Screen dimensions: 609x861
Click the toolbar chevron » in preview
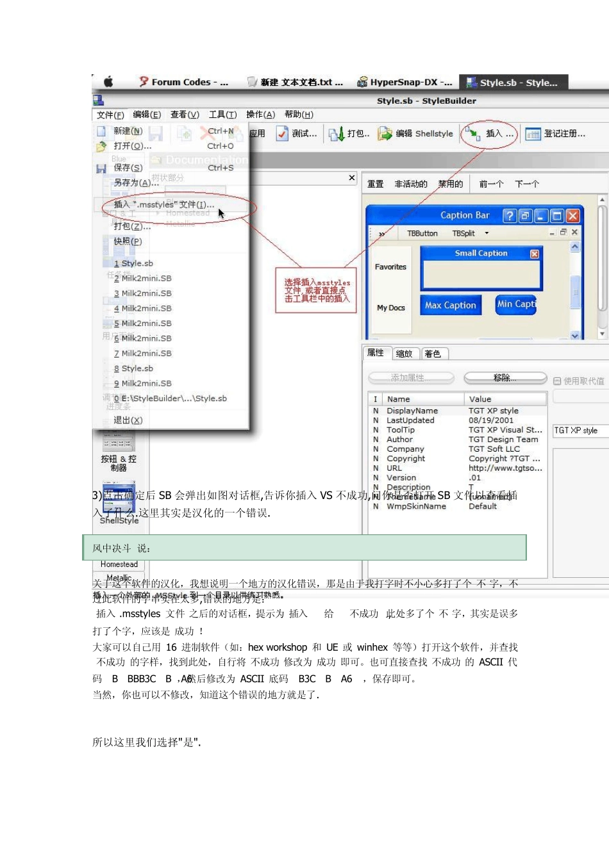[382, 234]
